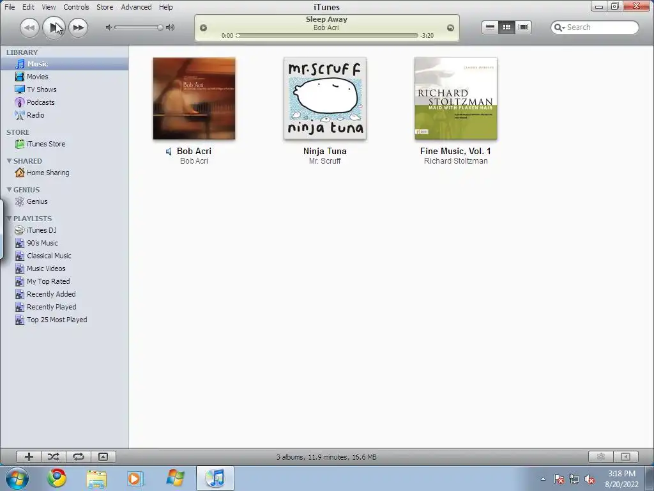Select Podcasts in the sidebar
654x491 pixels.
(x=65, y=102)
